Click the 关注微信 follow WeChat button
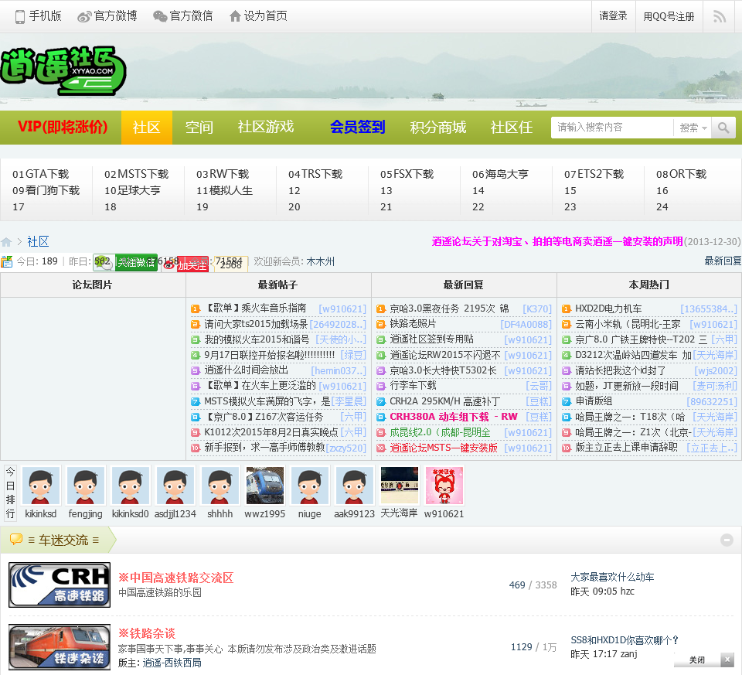This screenshot has width=742, height=675. pyautogui.click(x=125, y=262)
